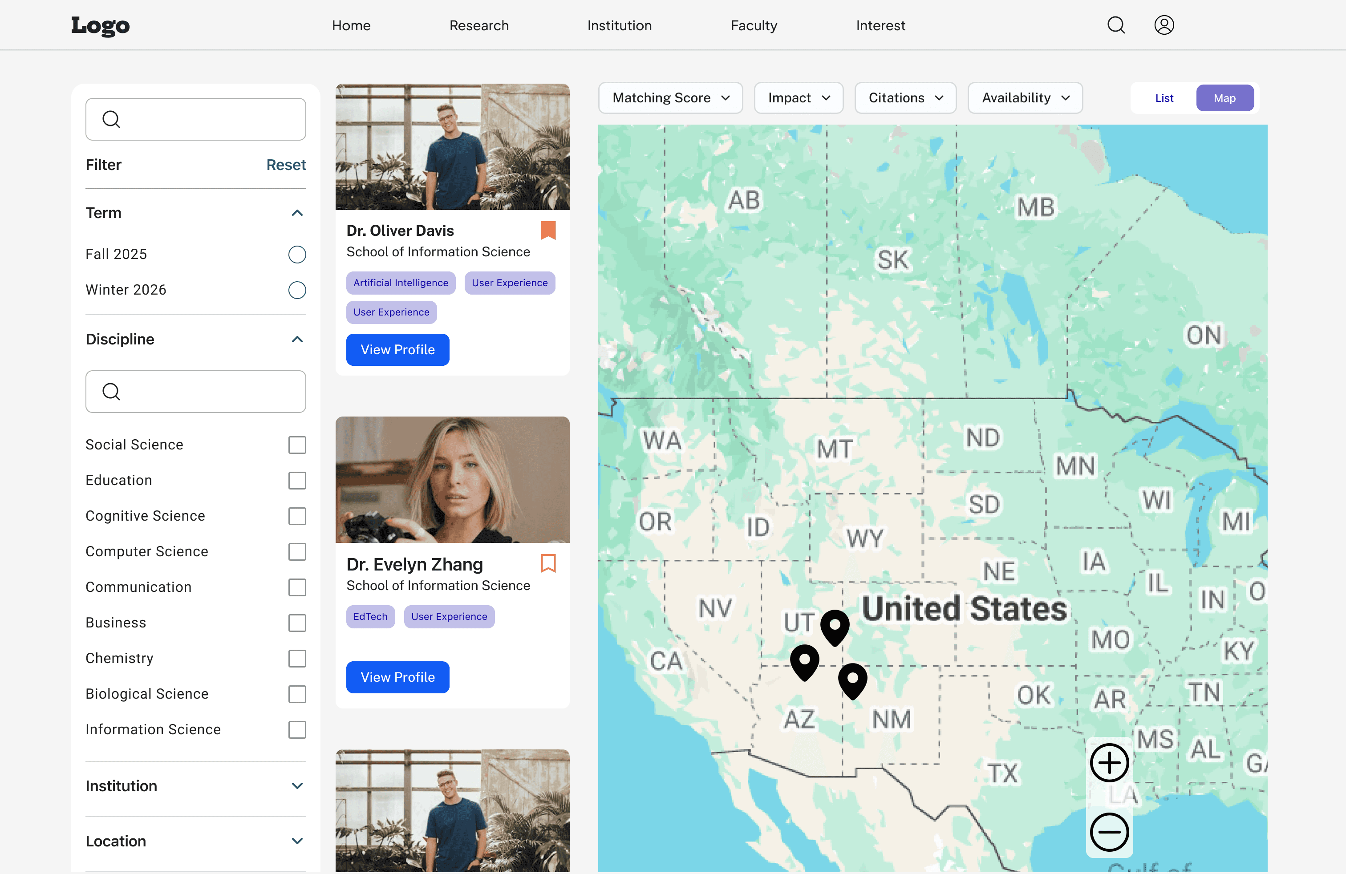
Task: Check the Computer Science discipline box
Action: coord(297,552)
